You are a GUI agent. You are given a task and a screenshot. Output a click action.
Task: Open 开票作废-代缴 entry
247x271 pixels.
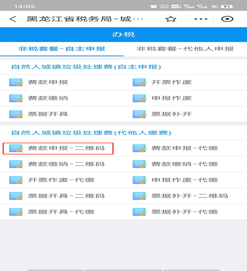61,180
